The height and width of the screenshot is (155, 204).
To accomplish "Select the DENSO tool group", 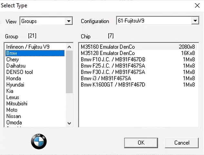I will (x=35, y=72).
